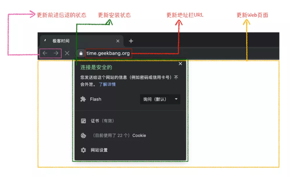Expand Flash permission using the caret arrow

click(176, 99)
